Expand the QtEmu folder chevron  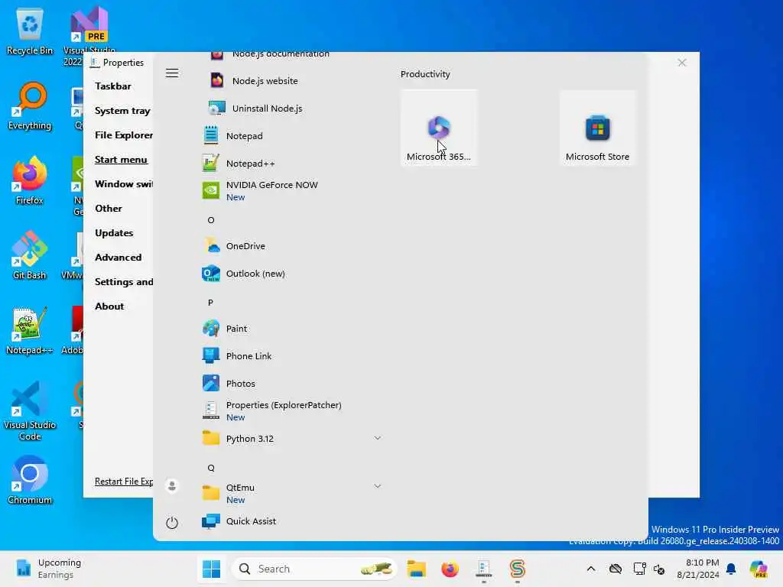(378, 486)
